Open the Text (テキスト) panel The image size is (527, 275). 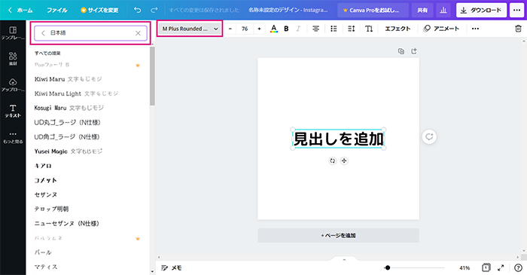point(13,111)
